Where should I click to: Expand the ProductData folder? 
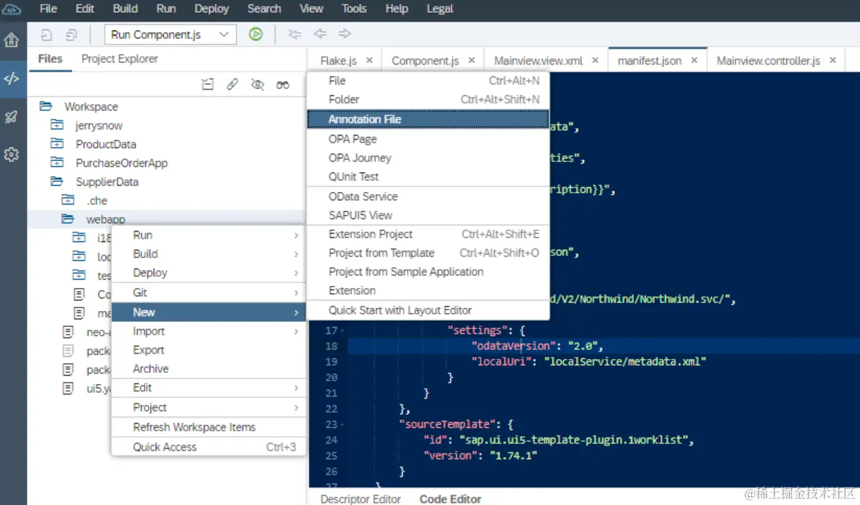57,144
